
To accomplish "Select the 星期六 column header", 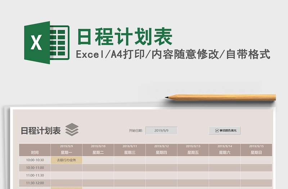I will [225, 152].
